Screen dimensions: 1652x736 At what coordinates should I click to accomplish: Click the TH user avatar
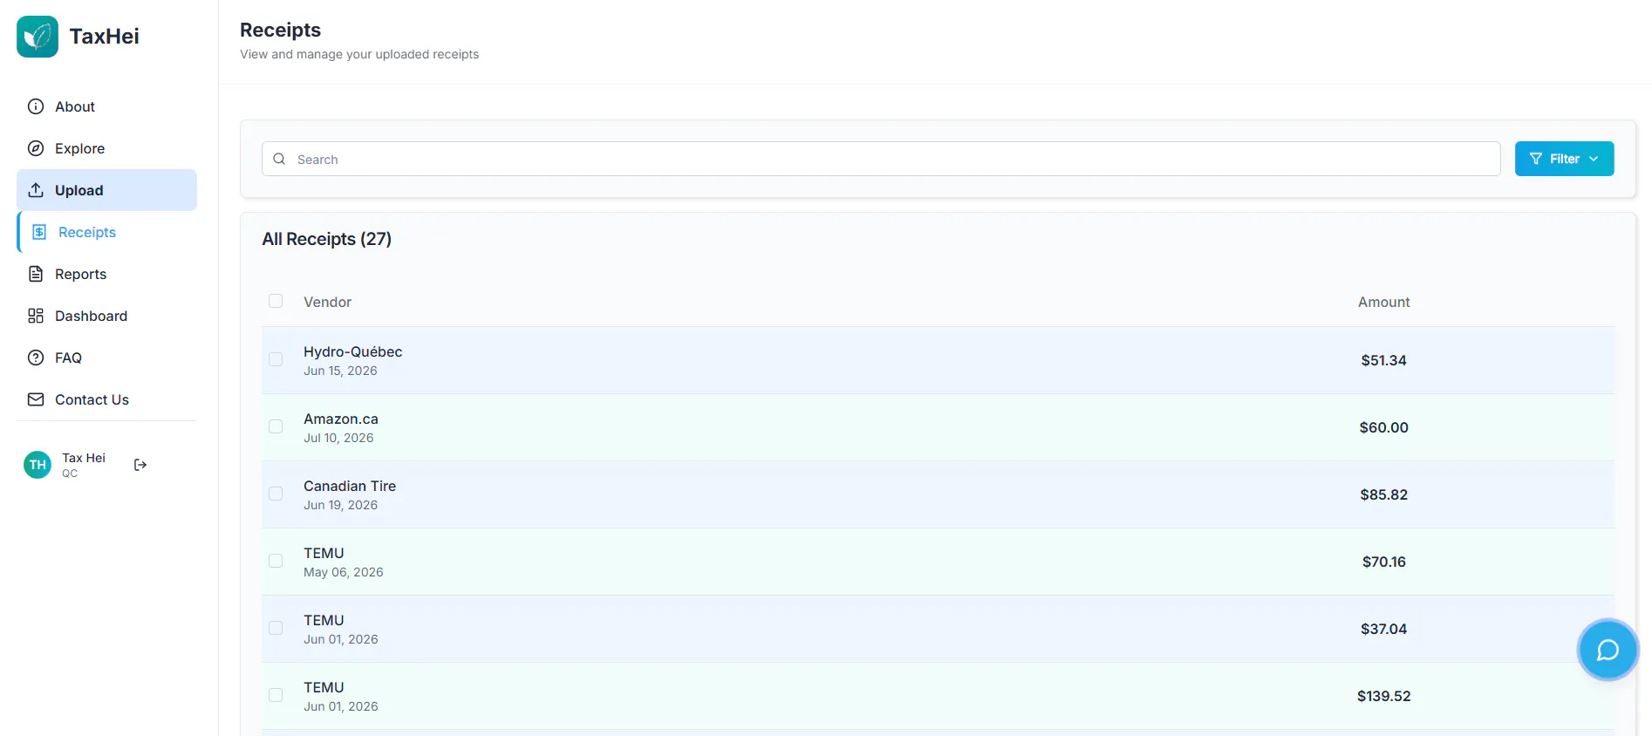(x=38, y=465)
